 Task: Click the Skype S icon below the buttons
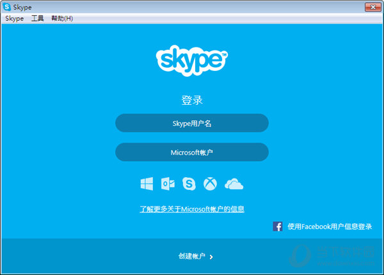(189, 184)
